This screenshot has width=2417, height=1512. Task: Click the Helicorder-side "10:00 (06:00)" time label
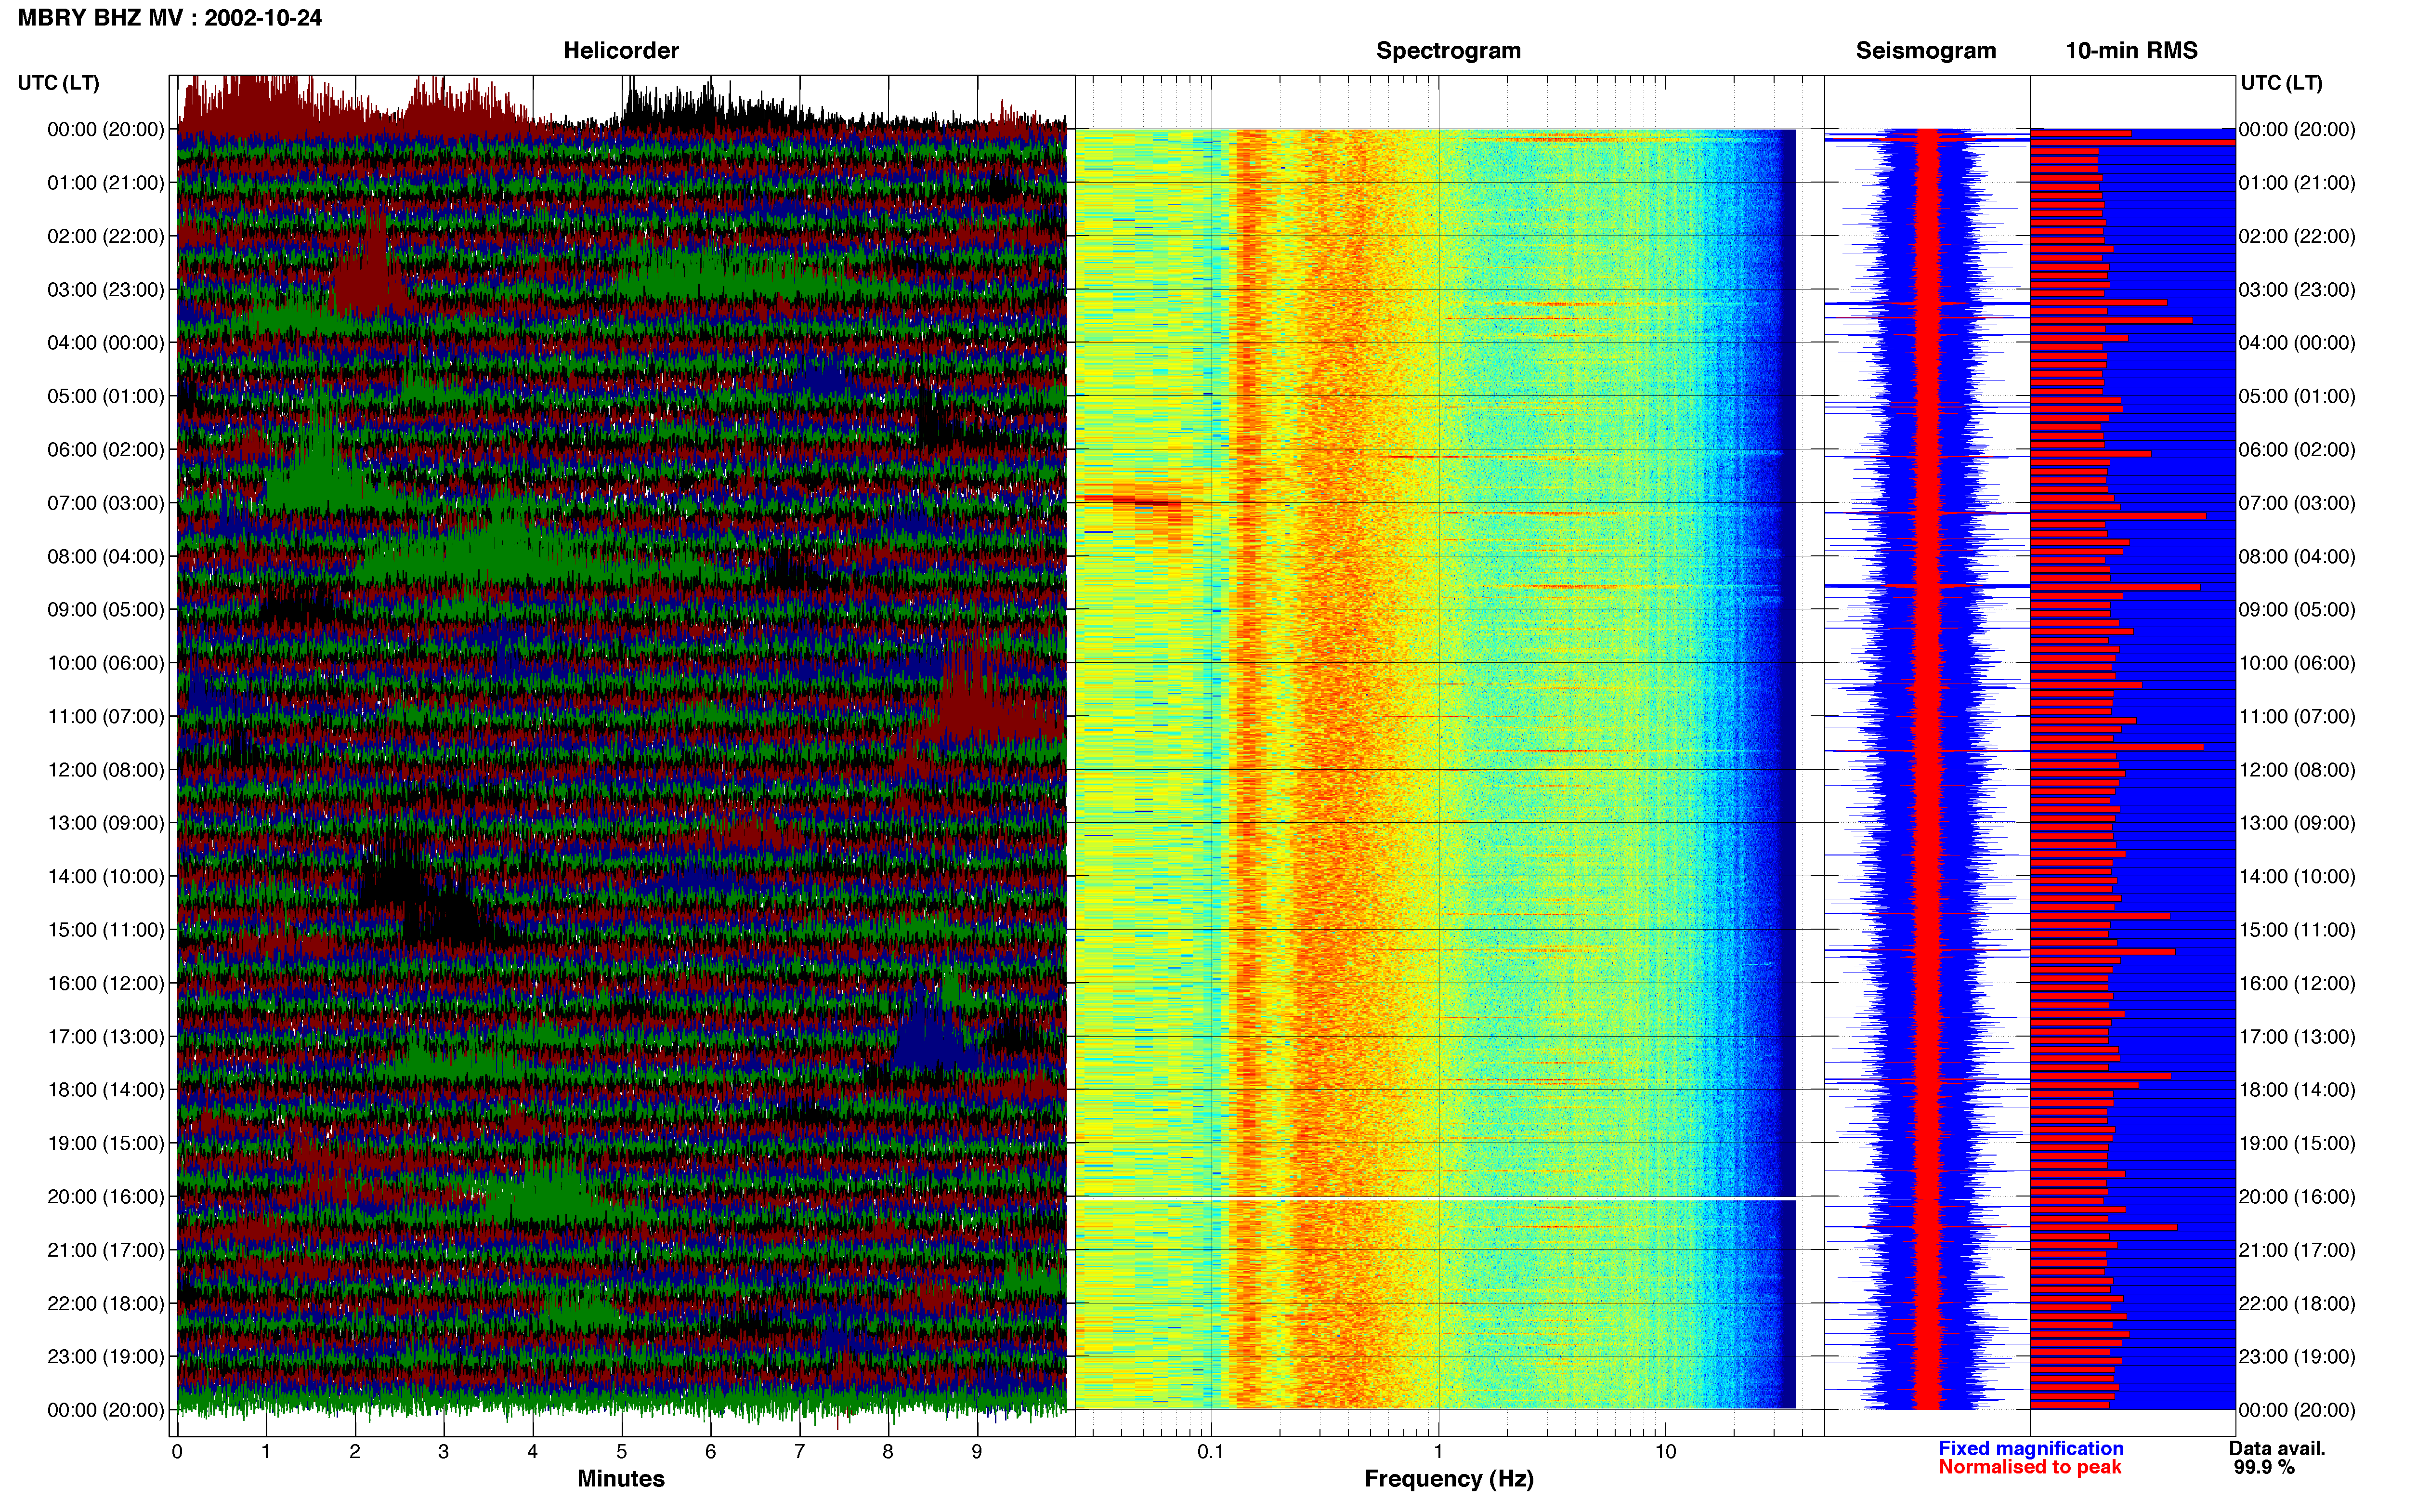pos(105,663)
